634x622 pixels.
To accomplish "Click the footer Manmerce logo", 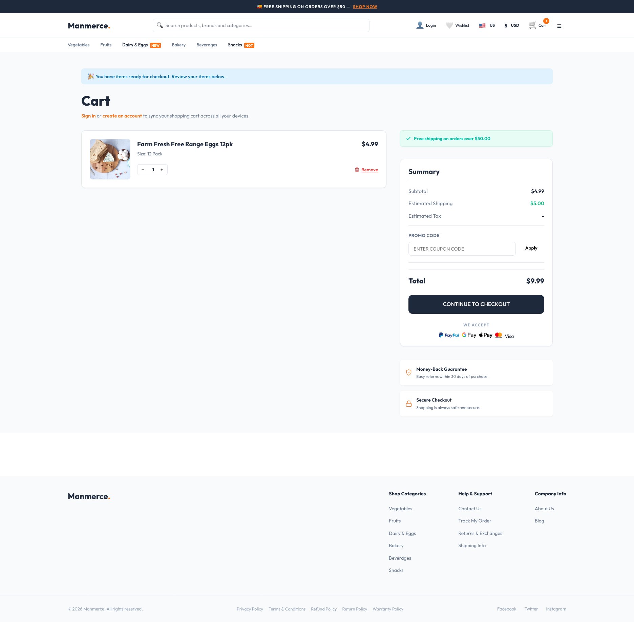I will pyautogui.click(x=89, y=496).
